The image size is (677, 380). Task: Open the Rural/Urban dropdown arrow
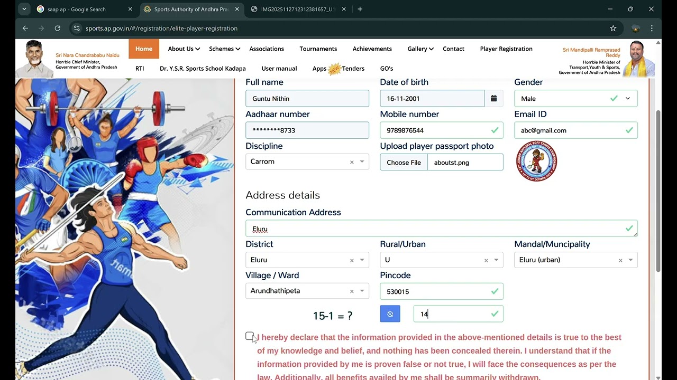coord(496,260)
